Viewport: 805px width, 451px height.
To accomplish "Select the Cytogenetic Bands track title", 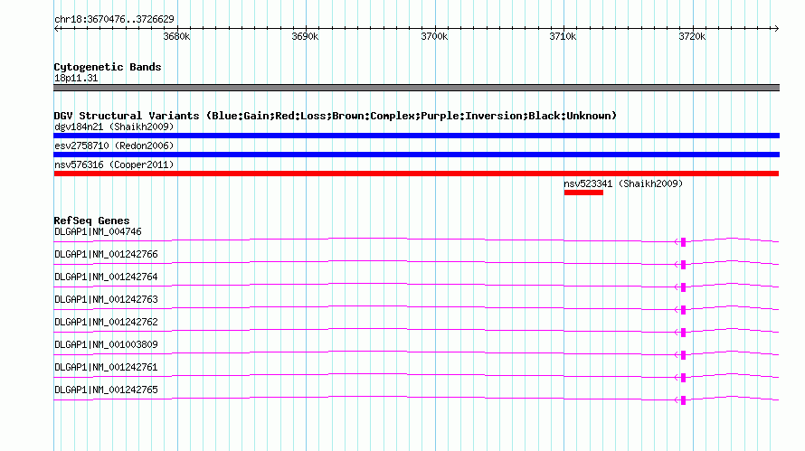I will [x=108, y=67].
